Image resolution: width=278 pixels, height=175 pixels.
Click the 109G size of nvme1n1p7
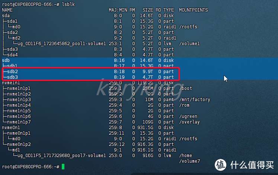point(148,122)
